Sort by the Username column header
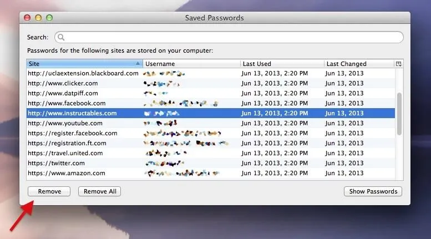This screenshot has width=431, height=239. click(191, 64)
